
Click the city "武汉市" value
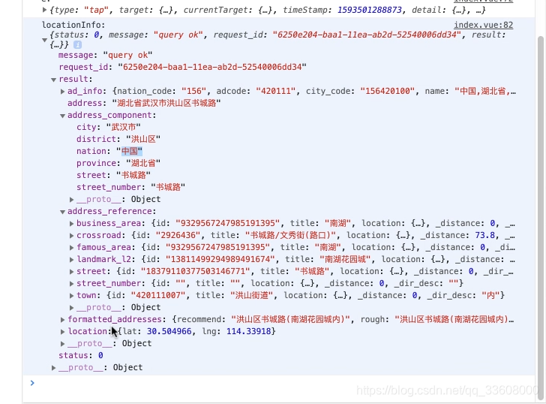coord(123,127)
